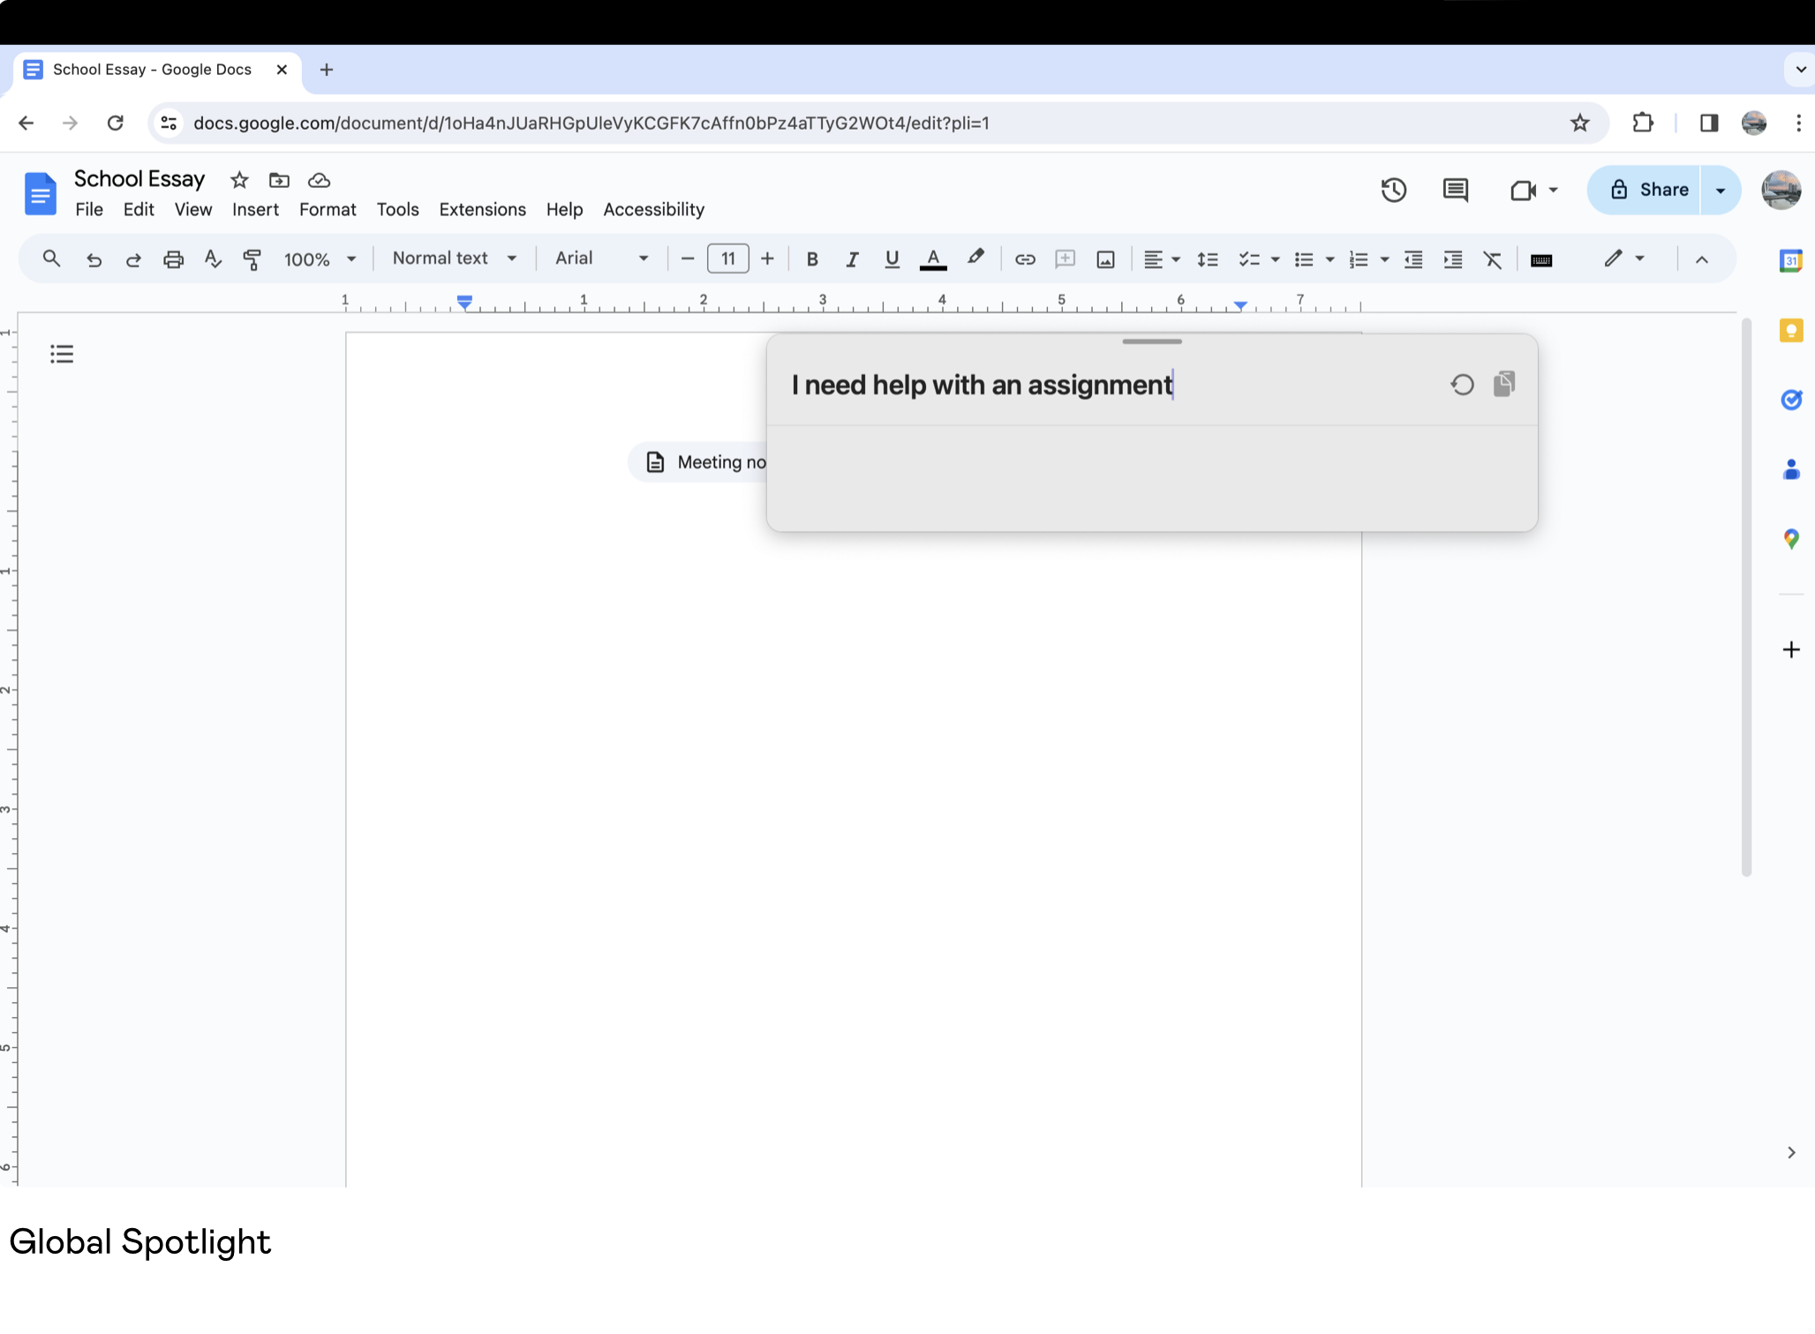Click the regenerate icon in Spotlight popup

click(1462, 385)
